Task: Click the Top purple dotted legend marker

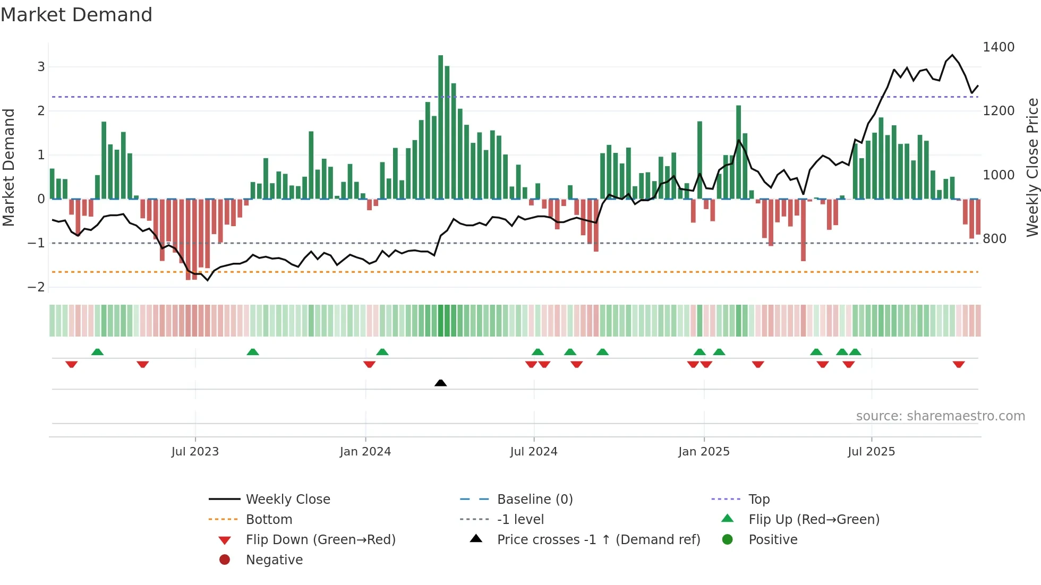Action: click(x=726, y=499)
